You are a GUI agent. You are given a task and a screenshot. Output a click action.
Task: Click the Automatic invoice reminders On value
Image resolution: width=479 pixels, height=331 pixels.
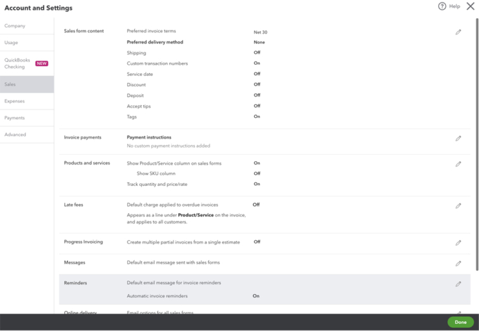tap(256, 296)
